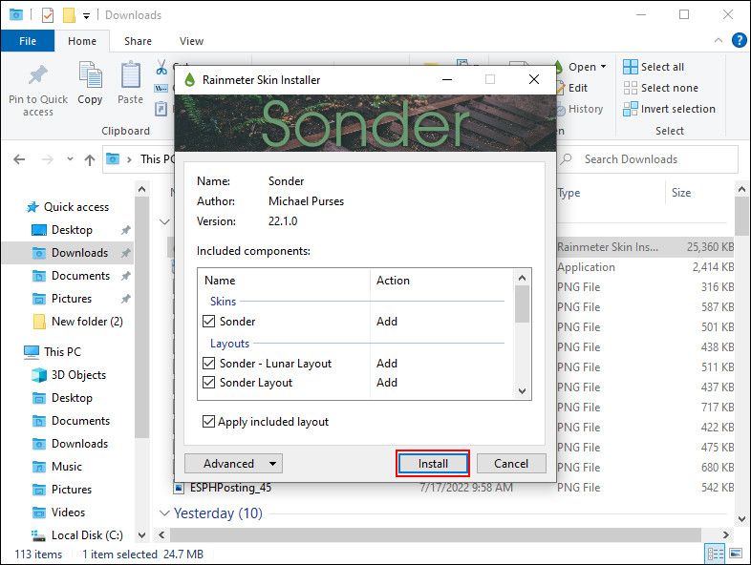Click file list horizontal scroll right arrow

pos(725,534)
